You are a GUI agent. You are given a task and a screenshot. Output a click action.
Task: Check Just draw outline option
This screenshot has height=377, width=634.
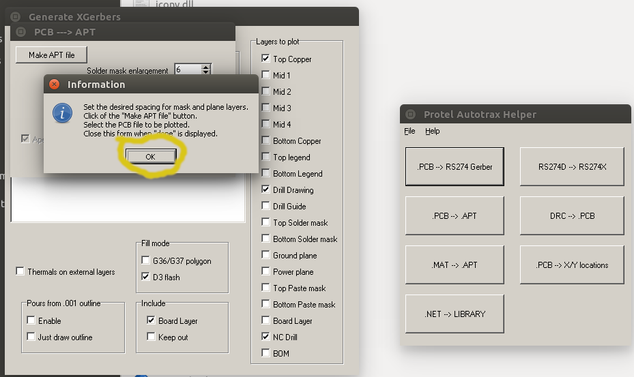coord(31,336)
